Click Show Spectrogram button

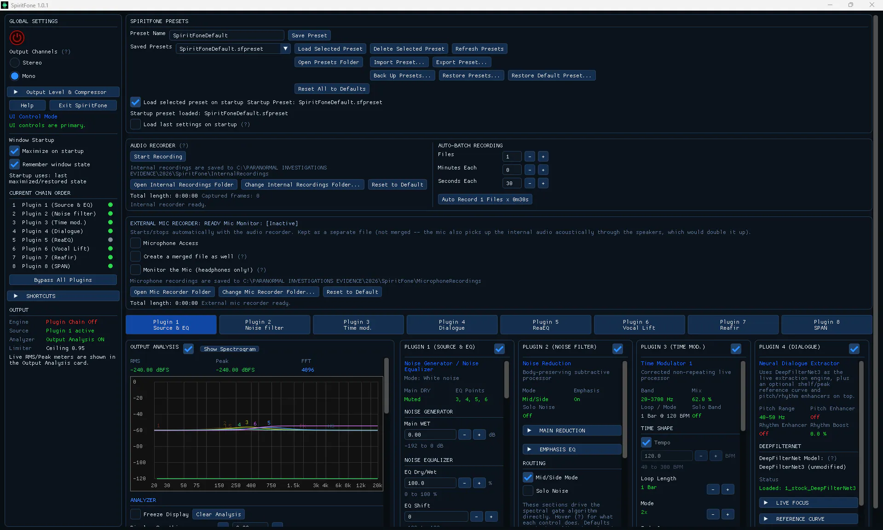(x=230, y=349)
